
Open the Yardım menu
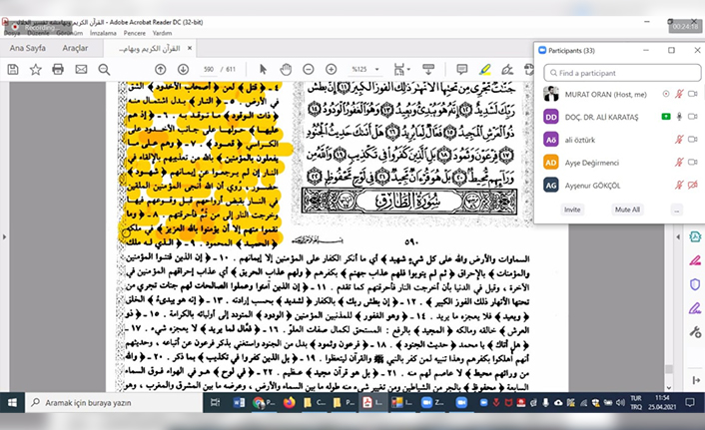point(162,33)
